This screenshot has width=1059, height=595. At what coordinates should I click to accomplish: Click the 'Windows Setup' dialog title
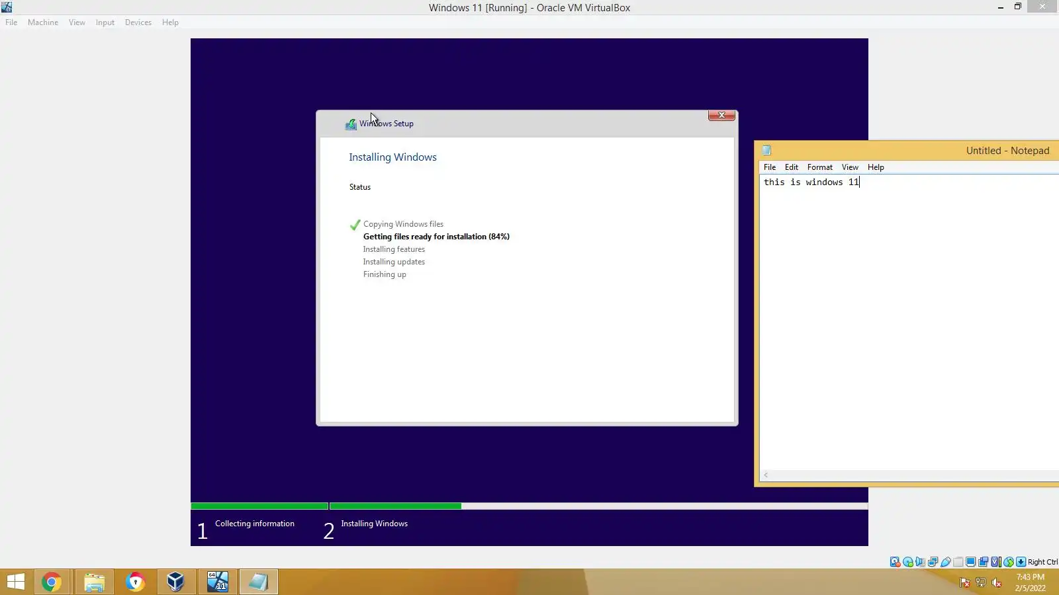[x=387, y=124]
